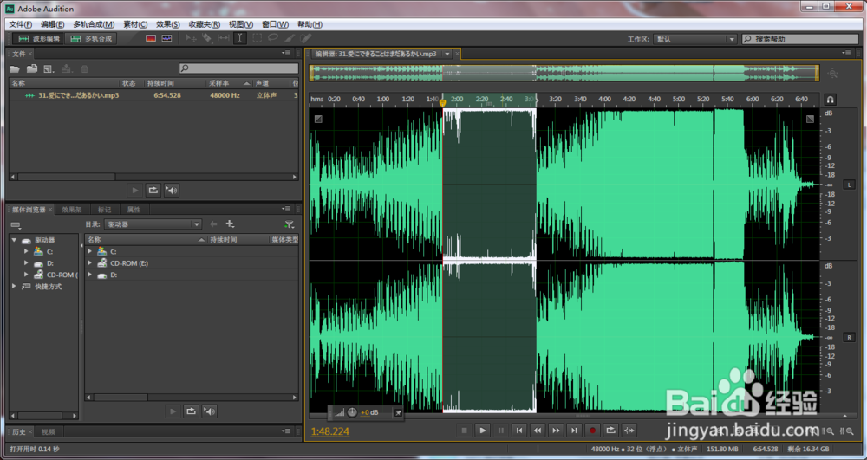Select the Slip tool in toolbar
867x460 pixels.
pyautogui.click(x=224, y=38)
